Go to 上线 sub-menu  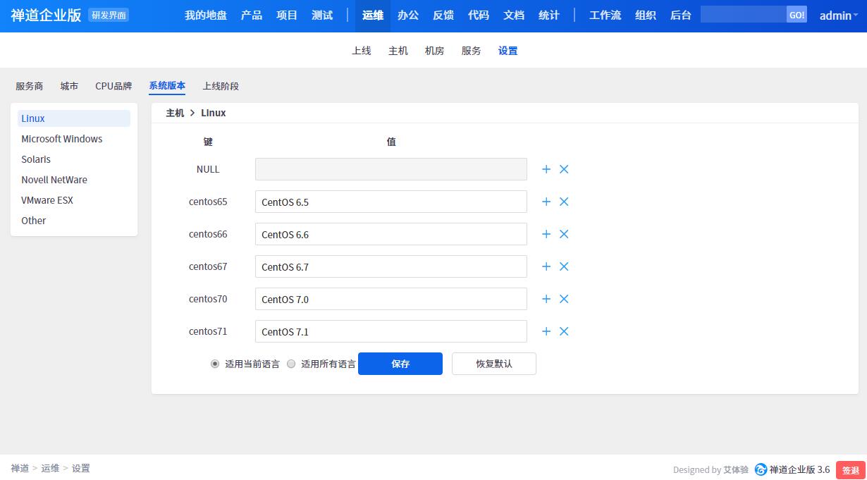click(362, 51)
